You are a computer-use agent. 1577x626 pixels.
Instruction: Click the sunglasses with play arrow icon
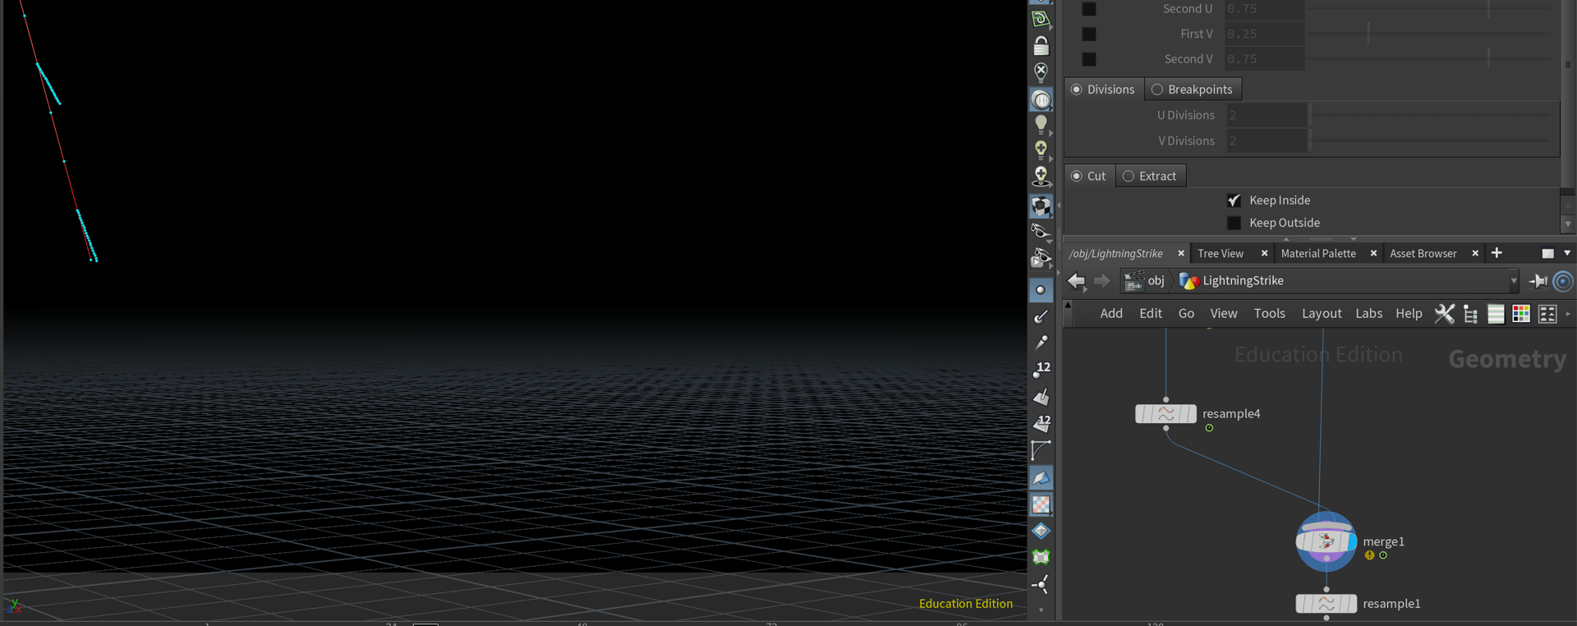pos(1041,259)
